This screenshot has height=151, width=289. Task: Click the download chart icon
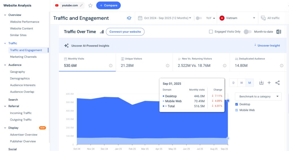pyautogui.click(x=261, y=83)
